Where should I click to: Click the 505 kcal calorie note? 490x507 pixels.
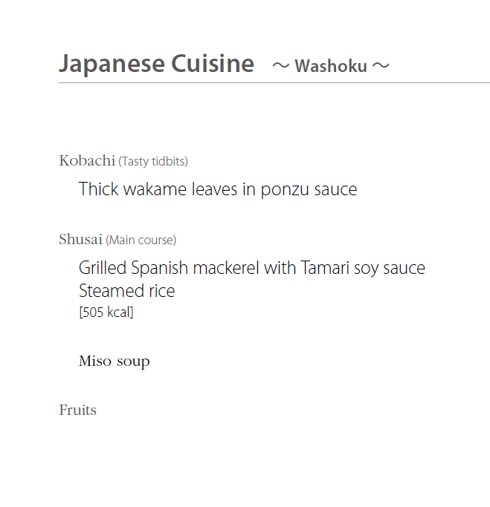[x=106, y=313]
